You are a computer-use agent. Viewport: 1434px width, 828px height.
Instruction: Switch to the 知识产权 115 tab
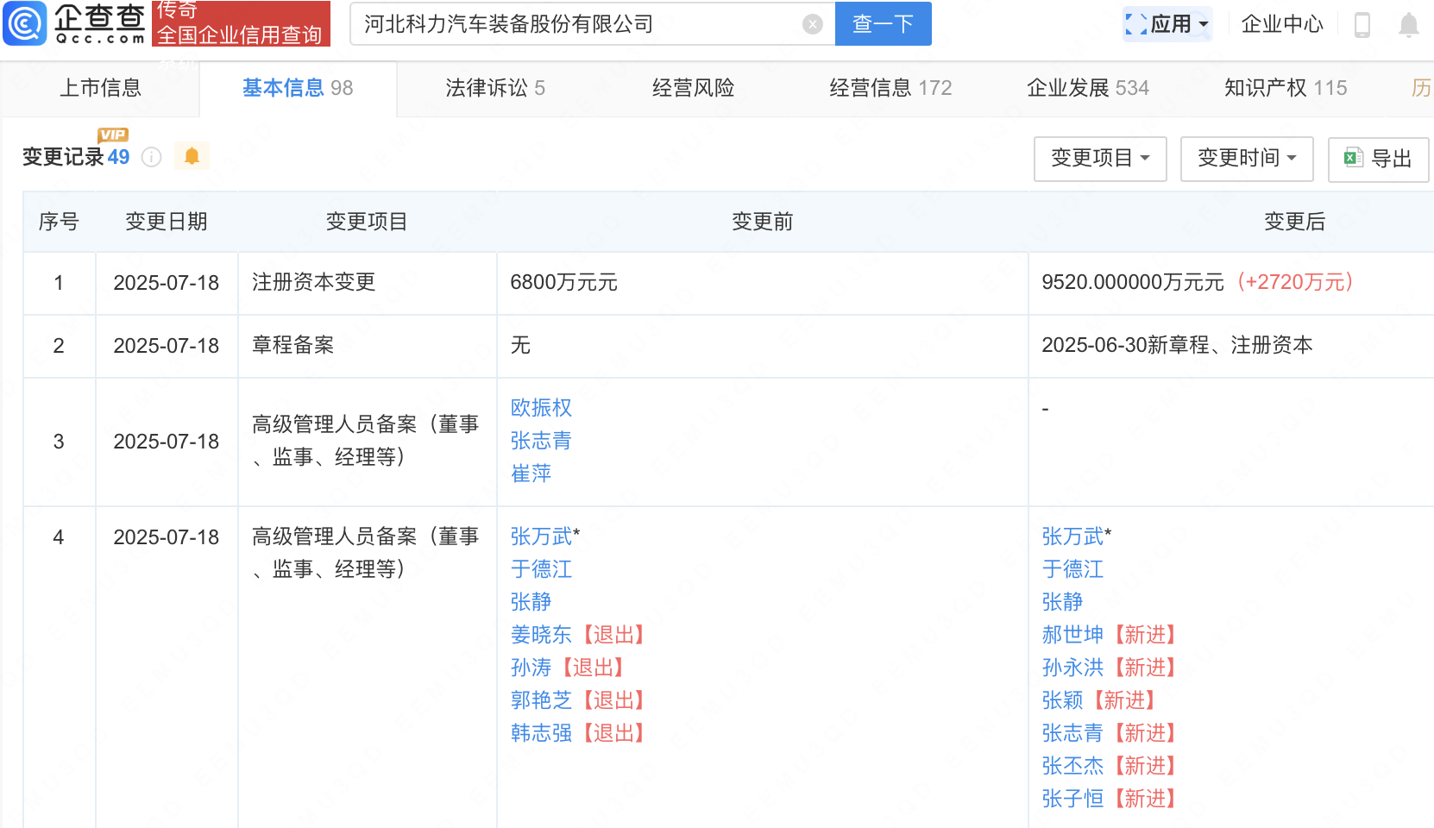click(1286, 88)
